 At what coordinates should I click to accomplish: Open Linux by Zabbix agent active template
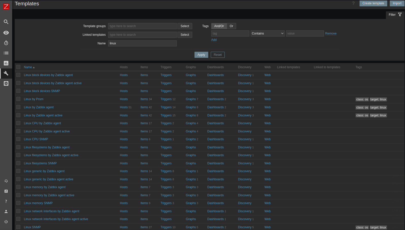43,115
